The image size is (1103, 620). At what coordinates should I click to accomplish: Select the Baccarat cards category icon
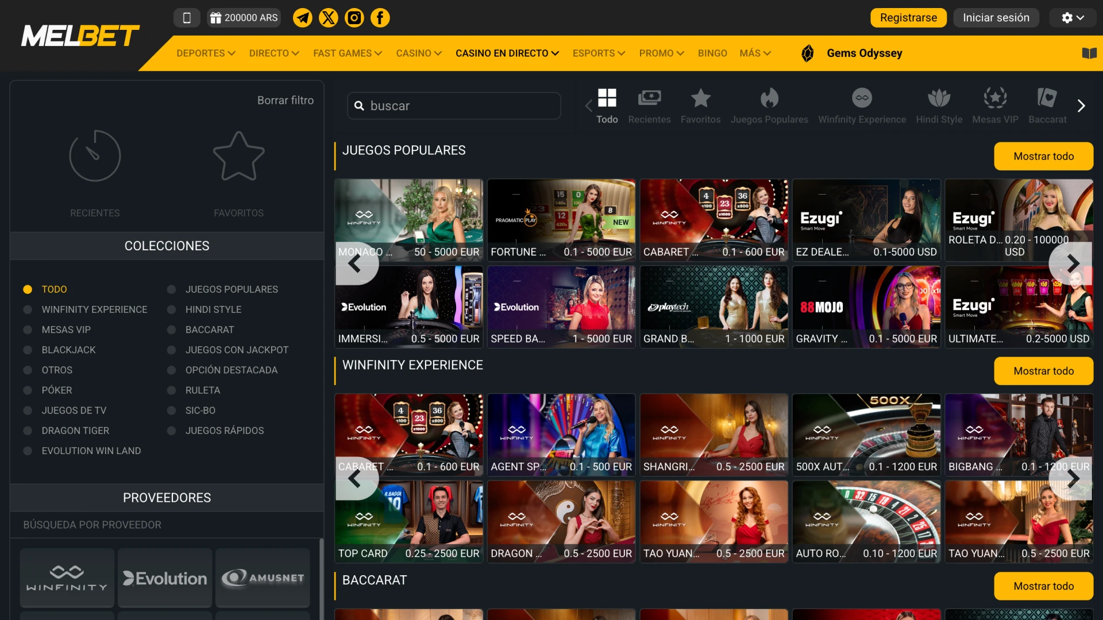[1047, 105]
